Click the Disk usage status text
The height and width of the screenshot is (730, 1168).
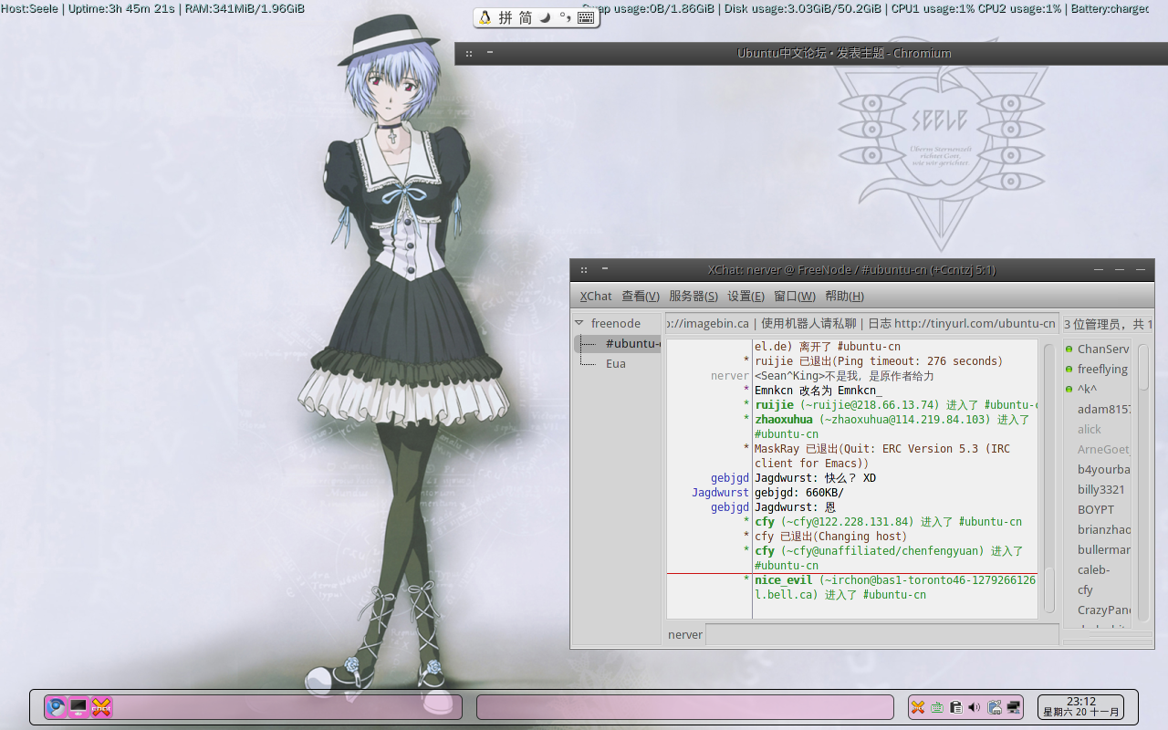point(803,8)
